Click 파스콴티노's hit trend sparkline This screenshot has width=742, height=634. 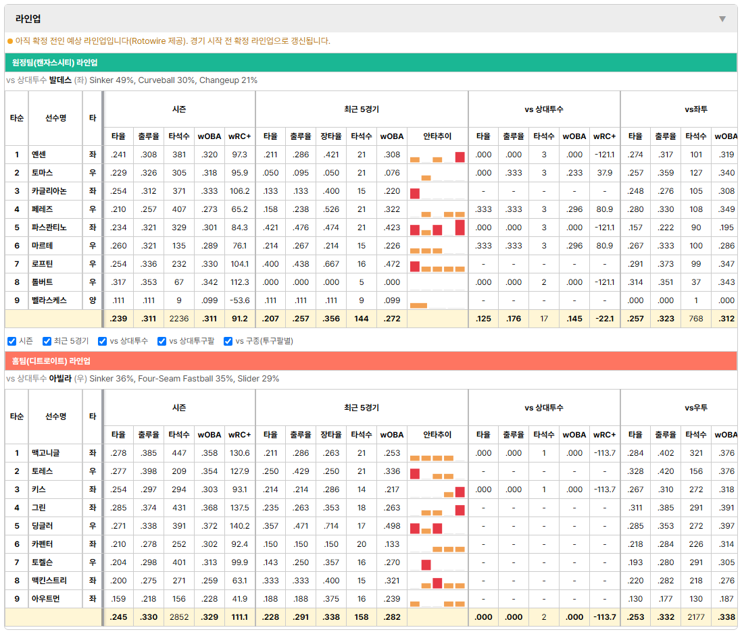437,228
